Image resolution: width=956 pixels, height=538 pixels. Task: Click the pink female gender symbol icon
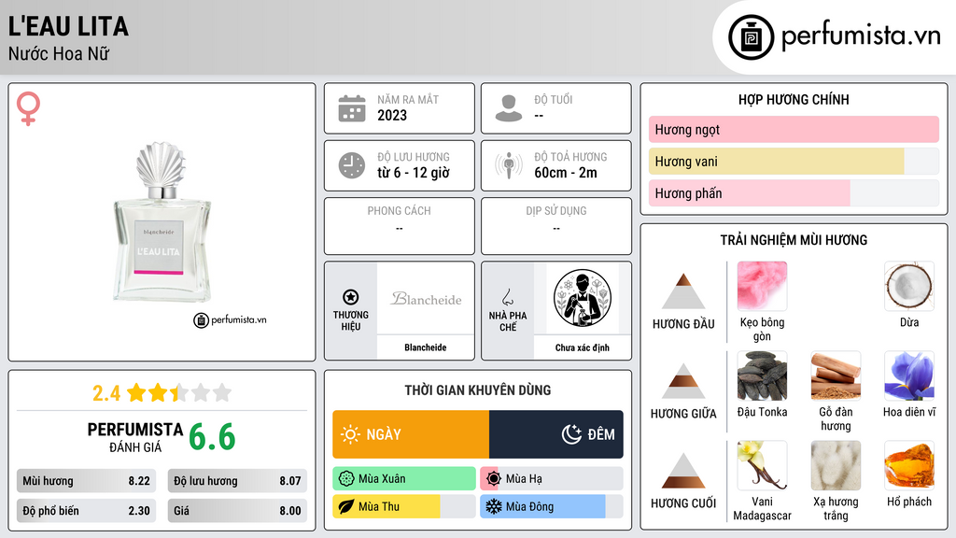[x=28, y=108]
